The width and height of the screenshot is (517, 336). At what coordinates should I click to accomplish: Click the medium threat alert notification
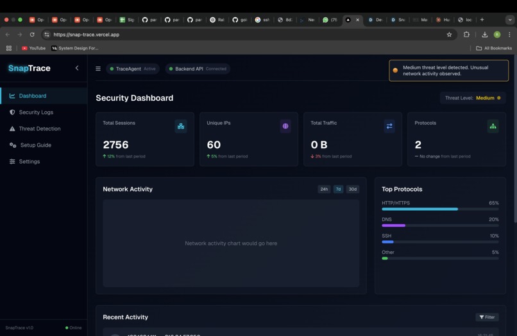448,71
